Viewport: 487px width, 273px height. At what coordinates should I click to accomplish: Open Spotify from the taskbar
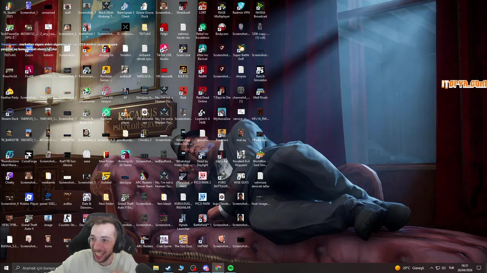tap(231, 268)
